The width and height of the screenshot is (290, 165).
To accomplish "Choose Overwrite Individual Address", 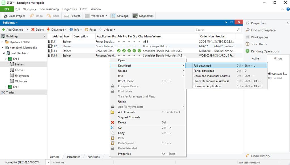I will (226, 81).
